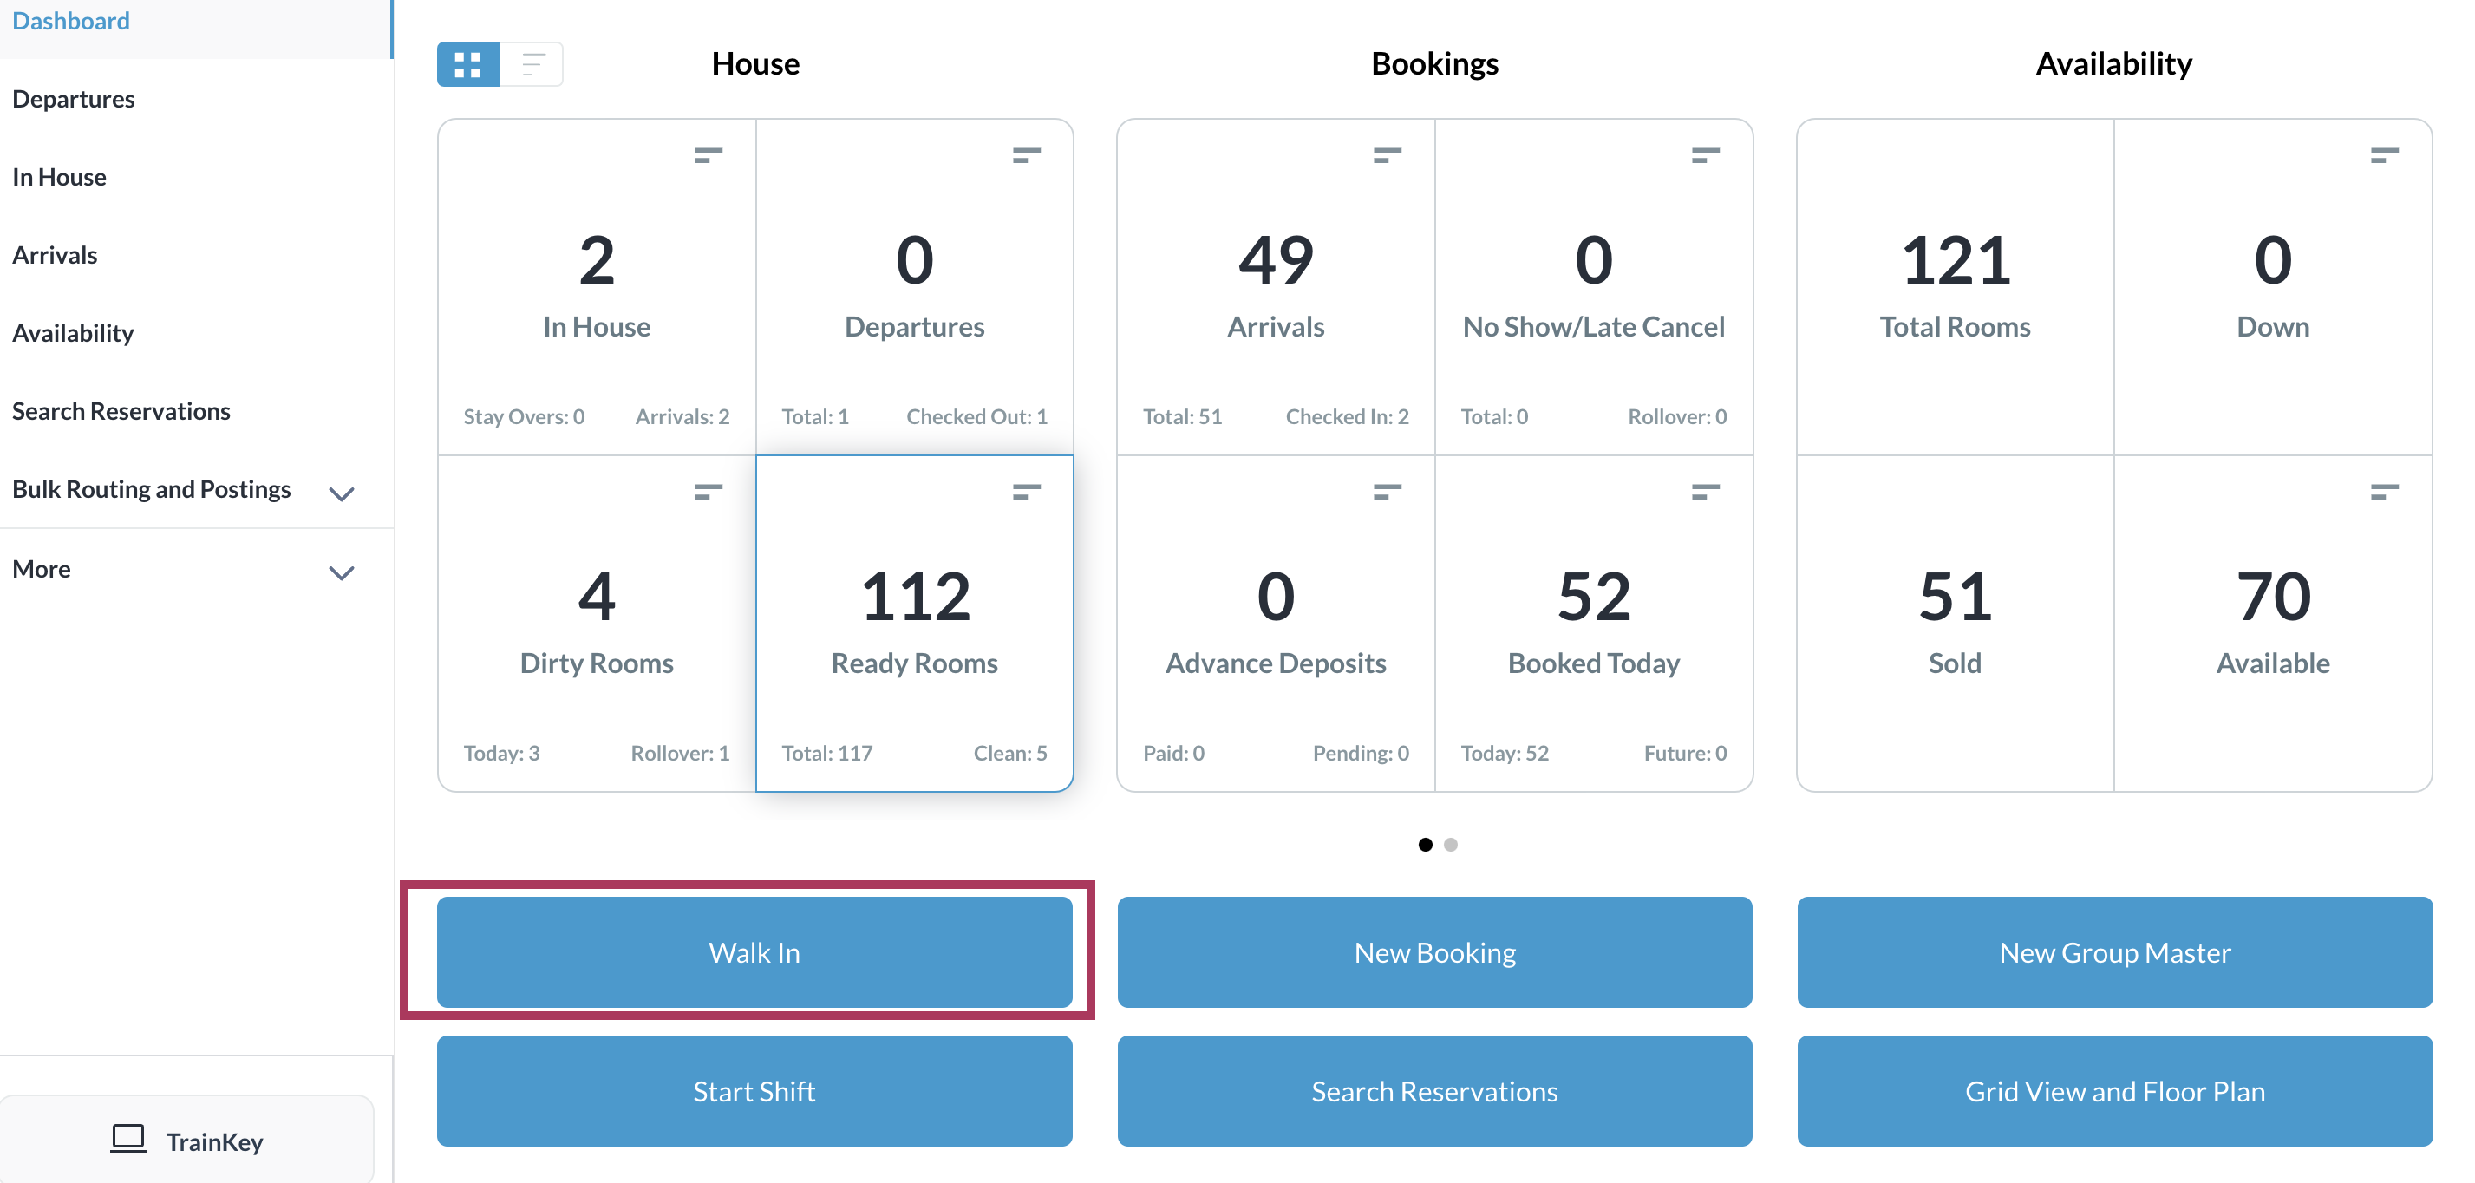Click the New Group Master button

[x=2115, y=952]
